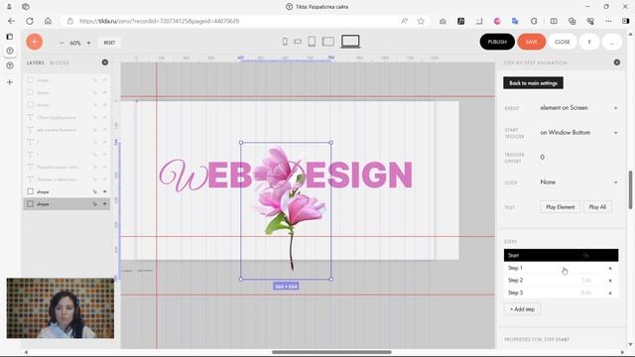Open the Loop dropdown showing None
Viewport: 635px width, 357px height.
(578, 182)
